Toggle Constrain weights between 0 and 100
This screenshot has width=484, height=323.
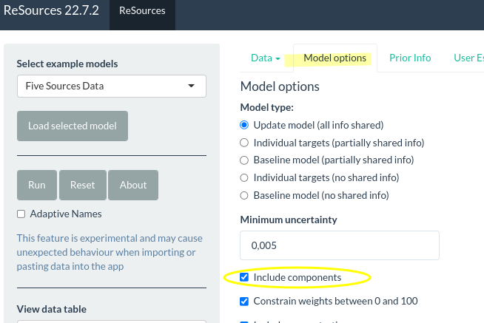point(245,302)
